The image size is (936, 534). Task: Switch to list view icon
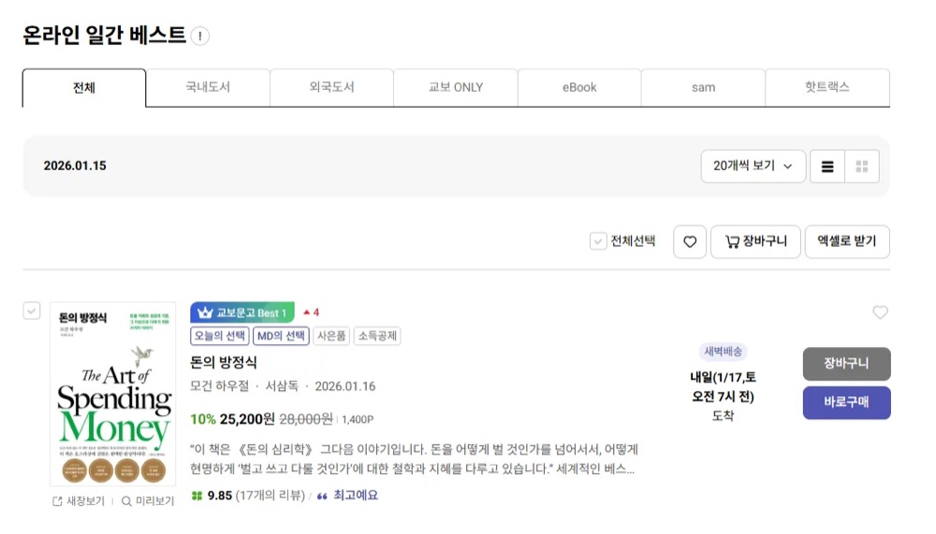coord(827,166)
